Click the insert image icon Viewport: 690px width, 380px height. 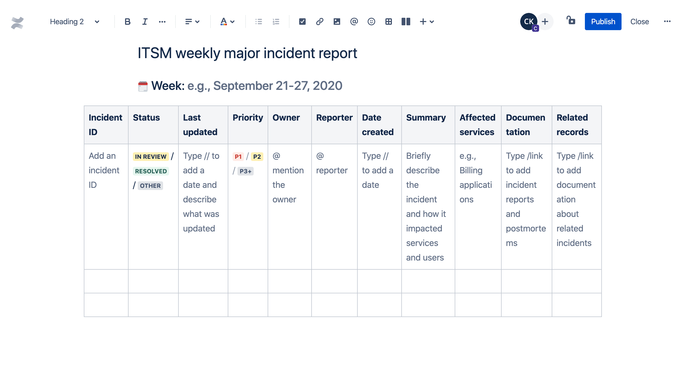click(x=337, y=21)
